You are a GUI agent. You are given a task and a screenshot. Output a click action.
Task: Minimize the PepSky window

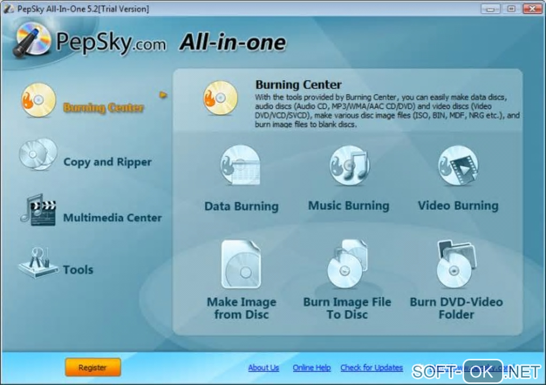490,9
